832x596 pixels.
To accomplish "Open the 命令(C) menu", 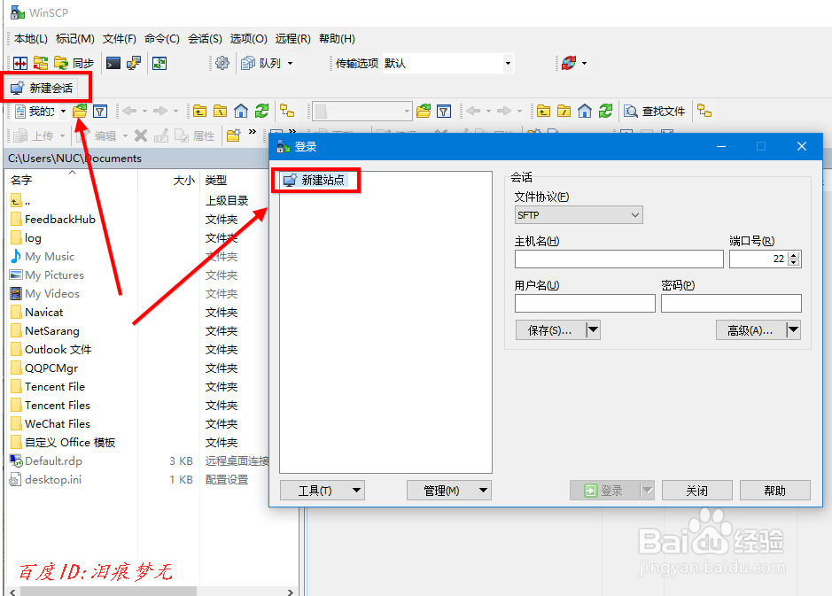I will coord(162,39).
